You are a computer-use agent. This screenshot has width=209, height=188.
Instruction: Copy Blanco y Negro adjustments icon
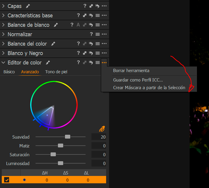pyautogui.click(x=85, y=53)
